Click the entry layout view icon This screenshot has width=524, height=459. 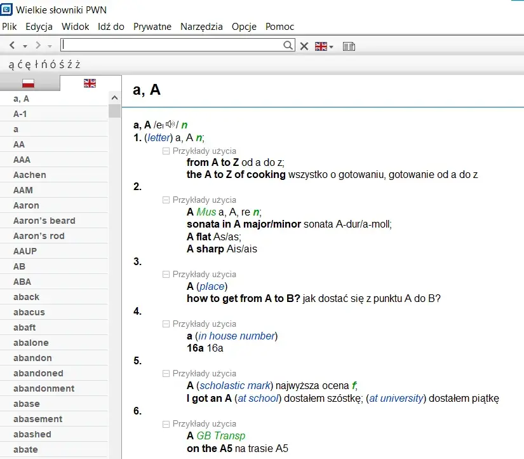[x=349, y=46]
